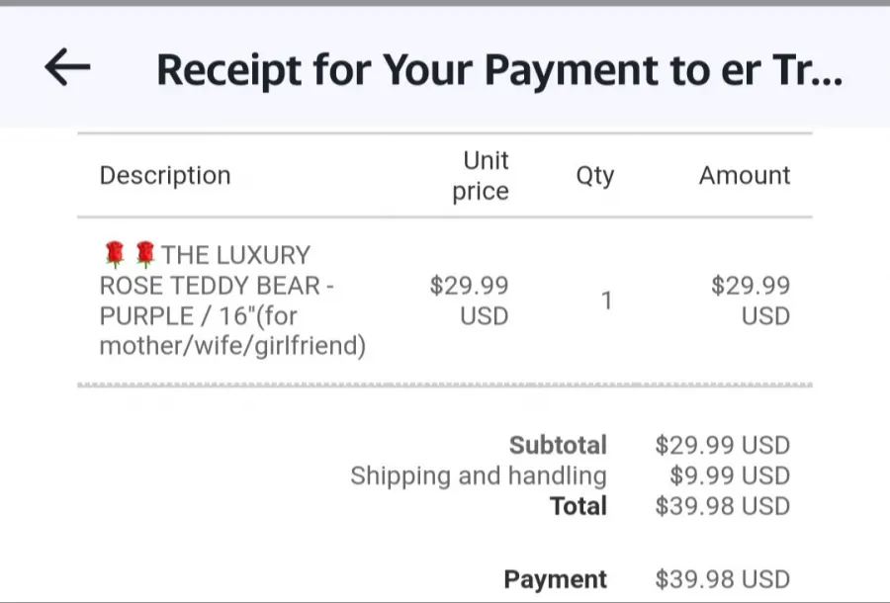Image resolution: width=890 pixels, height=603 pixels.
Task: Click the Payment label
Action: [555, 579]
